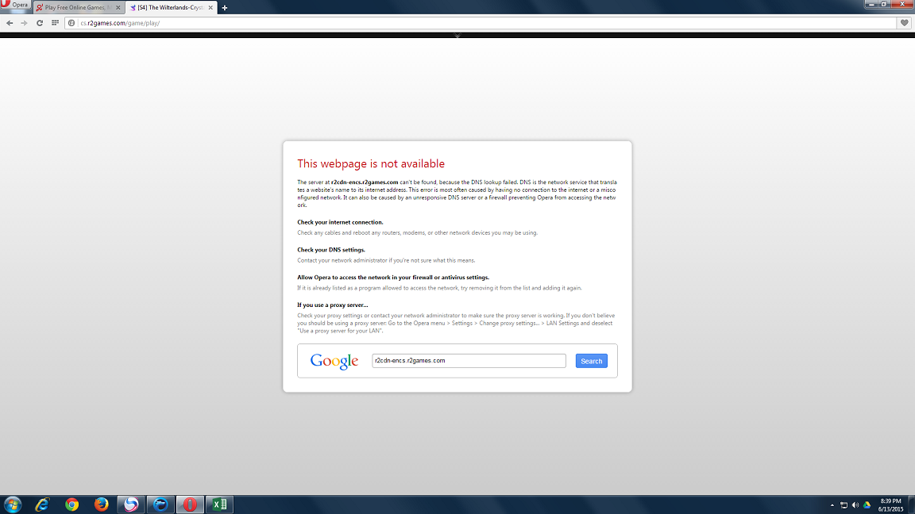Click the site info globe icon
This screenshot has height=514, width=915.
[73, 23]
